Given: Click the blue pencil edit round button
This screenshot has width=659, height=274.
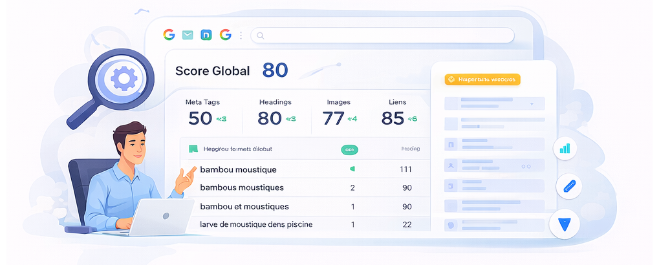Looking at the screenshot, I should click(x=568, y=187).
